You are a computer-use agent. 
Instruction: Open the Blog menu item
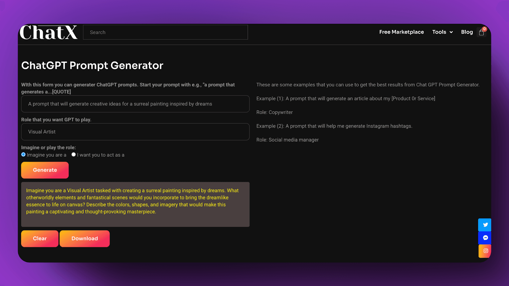click(467, 32)
